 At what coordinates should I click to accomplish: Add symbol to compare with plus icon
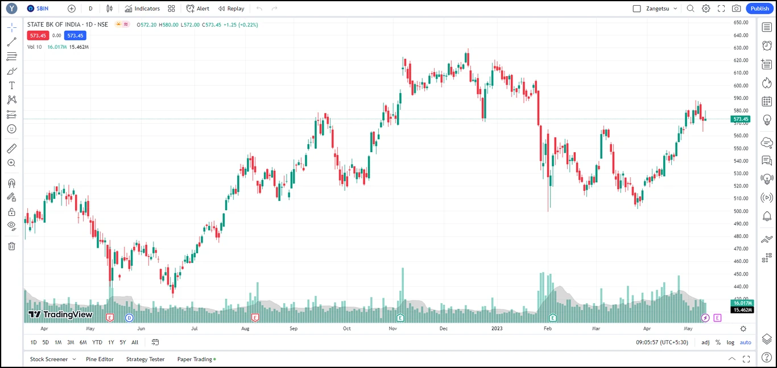(71, 9)
